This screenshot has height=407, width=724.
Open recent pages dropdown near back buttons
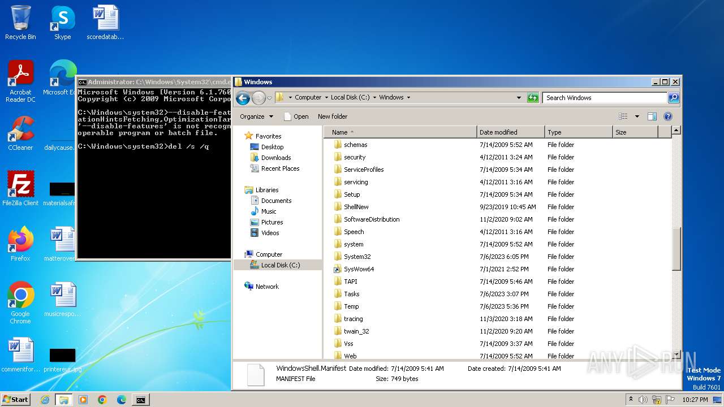(x=269, y=98)
